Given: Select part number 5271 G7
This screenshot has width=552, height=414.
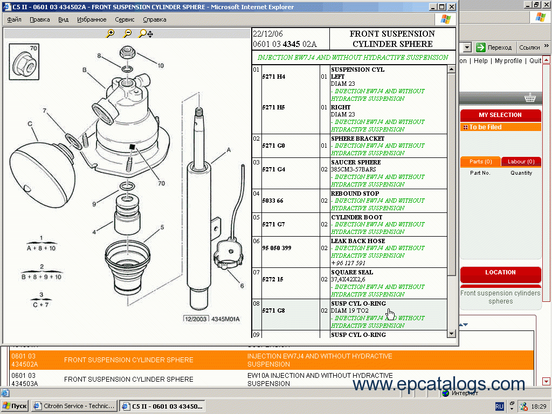Looking at the screenshot, I should pyautogui.click(x=273, y=224).
